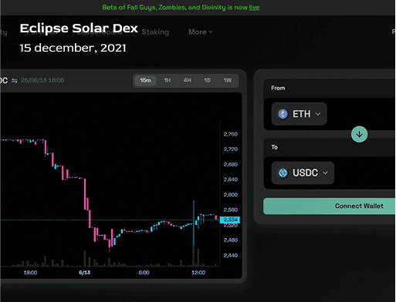396x302 pixels.
Task: Click the tall cyan candle near 12:00
Action: (x=194, y=223)
